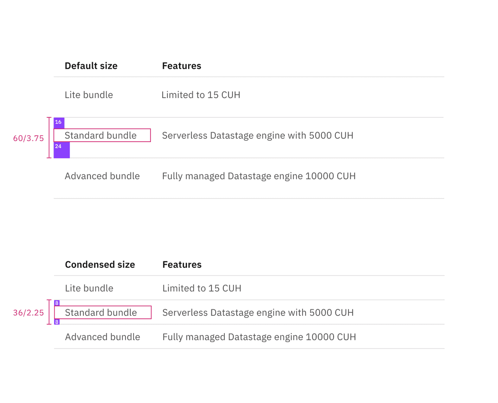Click the 36/2.25 row height label

pos(29,313)
